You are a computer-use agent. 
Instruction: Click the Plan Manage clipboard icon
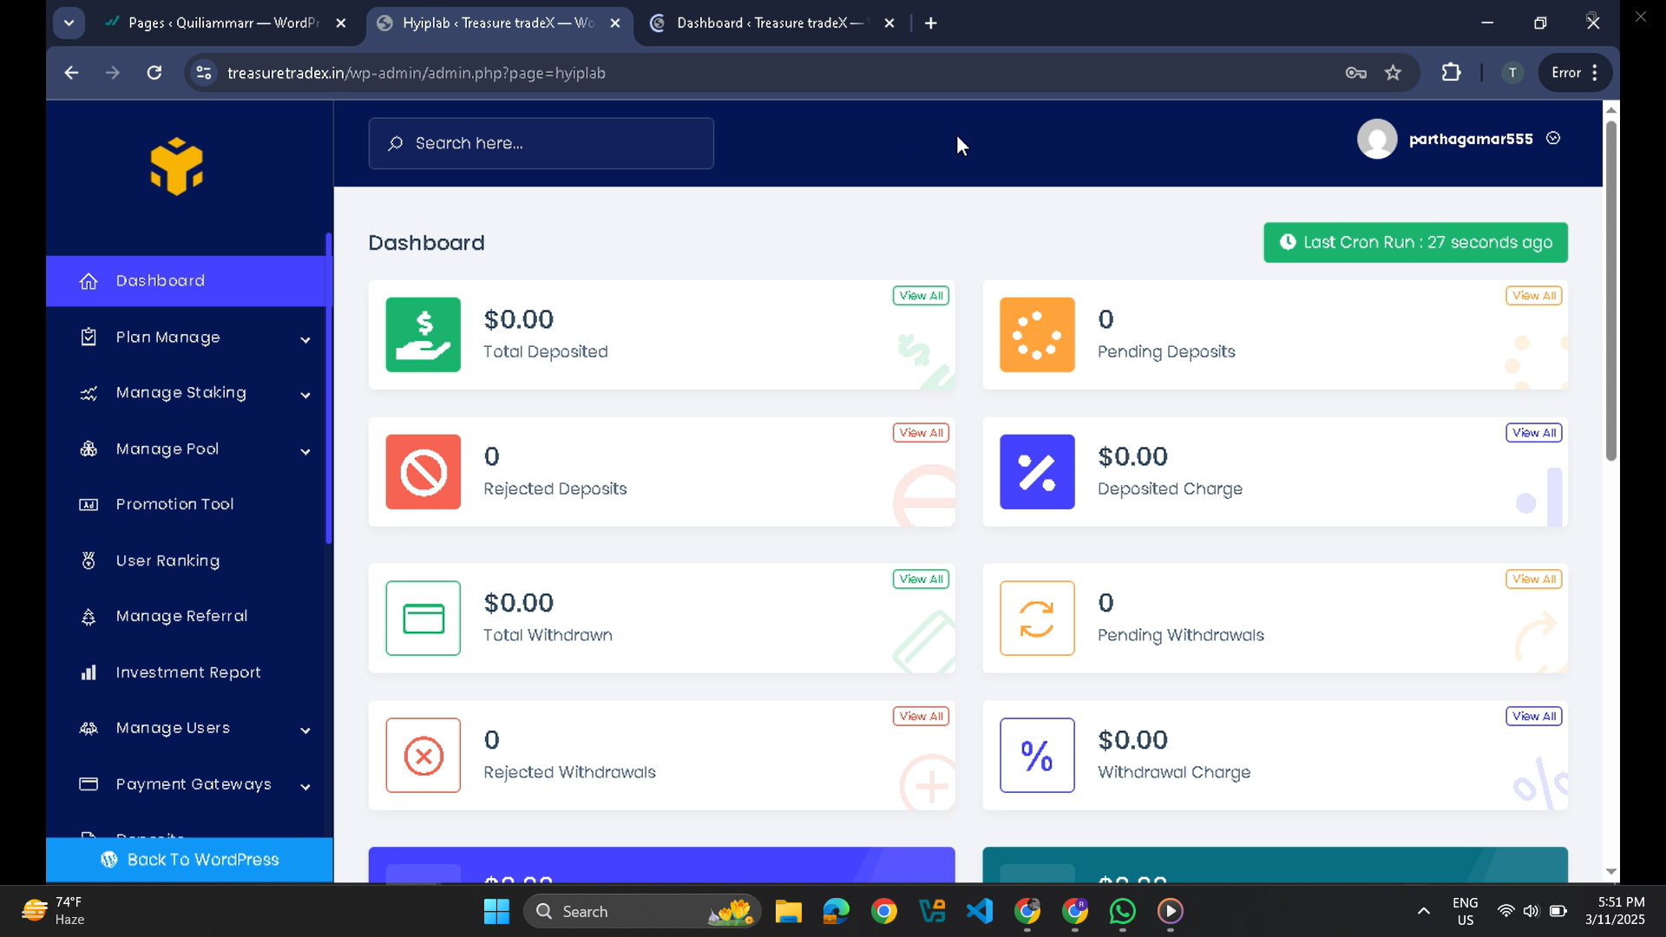[x=89, y=337]
